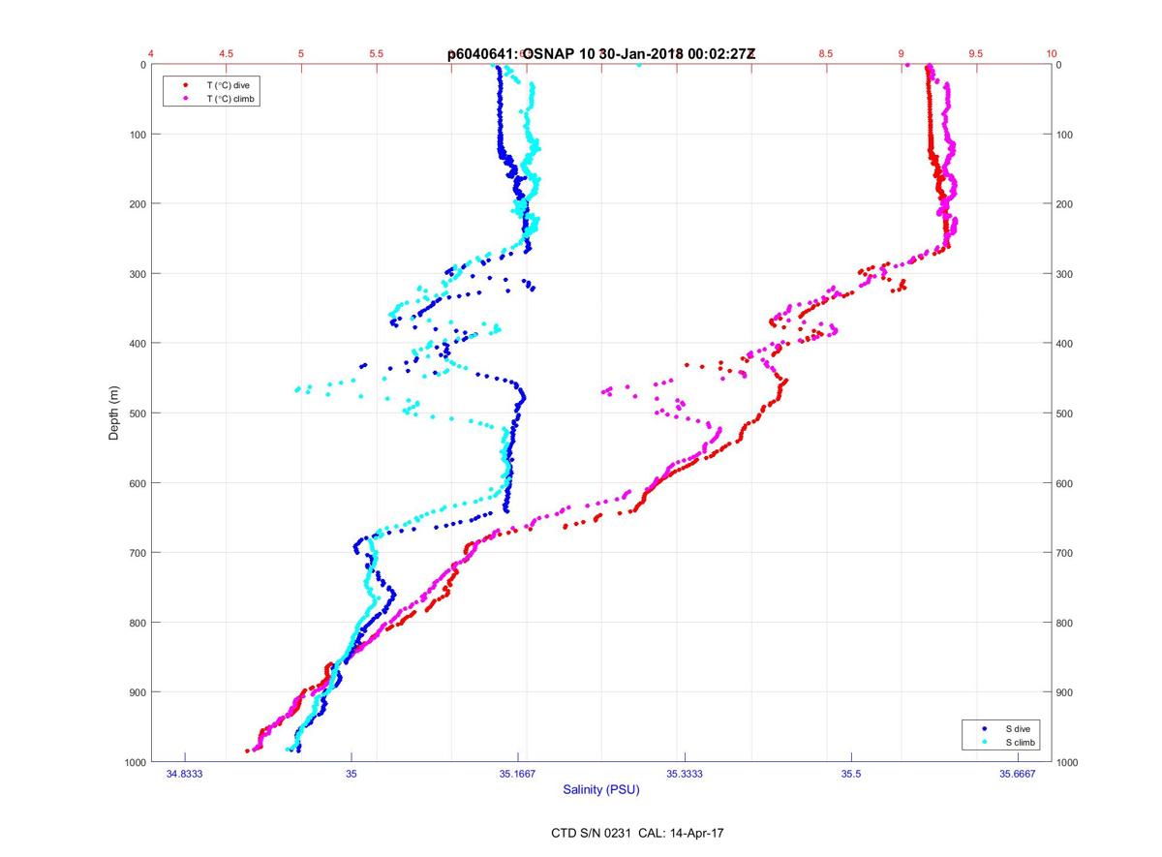Click the salinity tick label 35.3333
This screenshot has height=857, width=1162.
(x=685, y=775)
